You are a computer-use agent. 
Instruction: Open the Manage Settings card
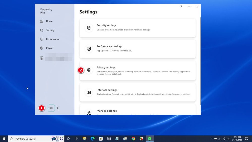click(138, 109)
